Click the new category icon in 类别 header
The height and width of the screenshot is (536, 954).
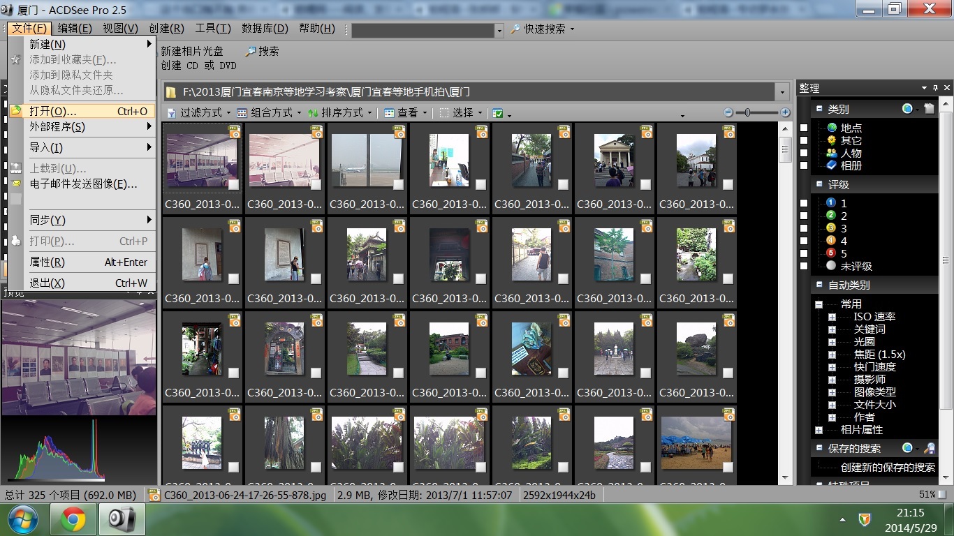click(928, 109)
